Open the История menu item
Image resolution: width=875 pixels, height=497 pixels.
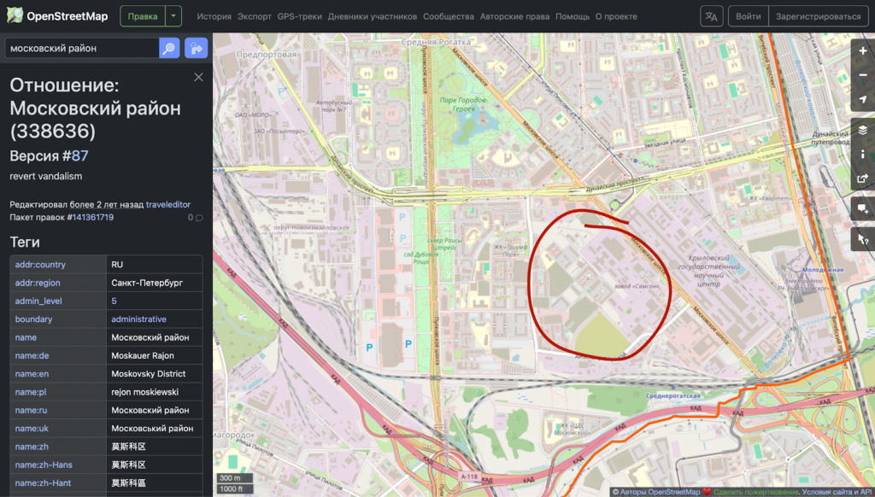pos(214,16)
